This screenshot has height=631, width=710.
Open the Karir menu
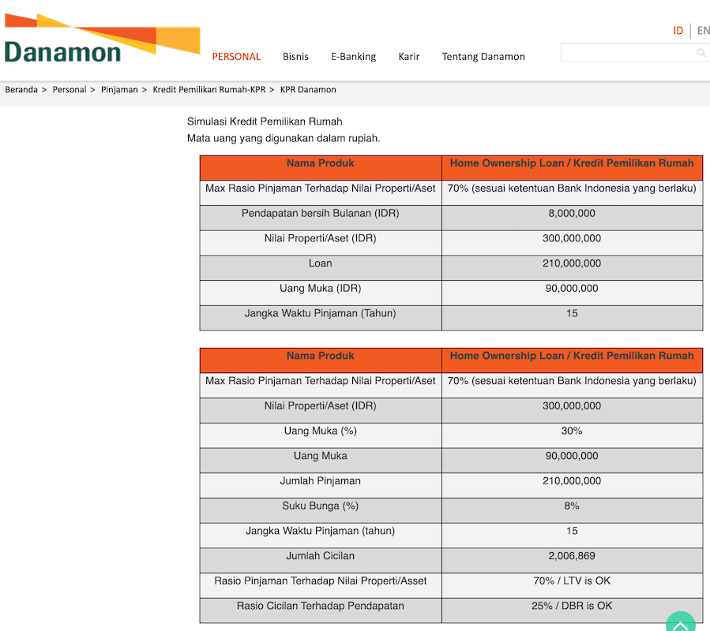(408, 56)
